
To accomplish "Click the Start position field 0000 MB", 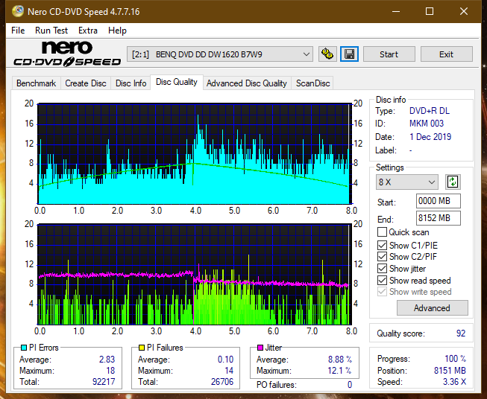I will tap(439, 201).
